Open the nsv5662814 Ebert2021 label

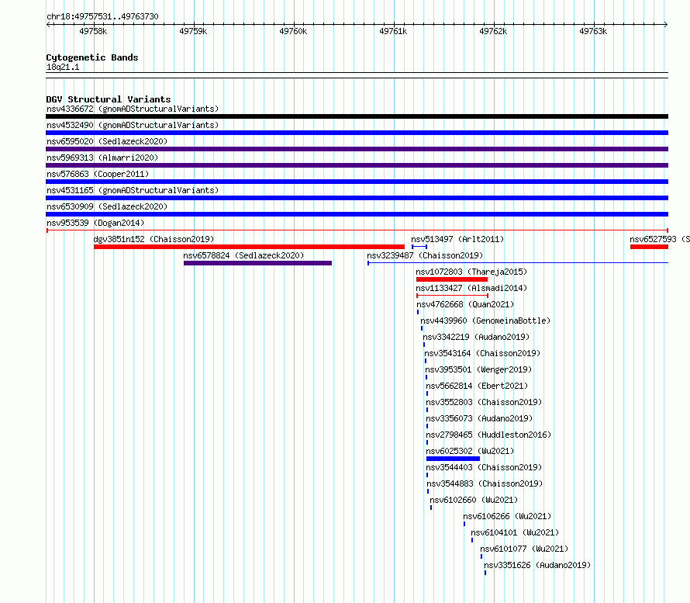(x=477, y=386)
